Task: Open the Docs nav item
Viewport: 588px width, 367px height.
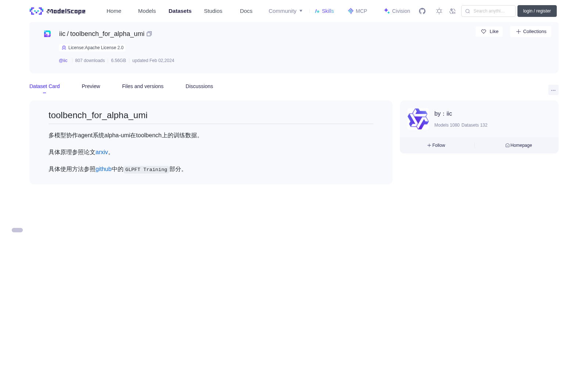Action: [x=246, y=11]
